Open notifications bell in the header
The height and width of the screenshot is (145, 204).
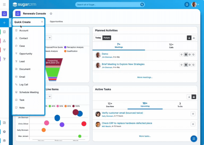(x=187, y=5)
